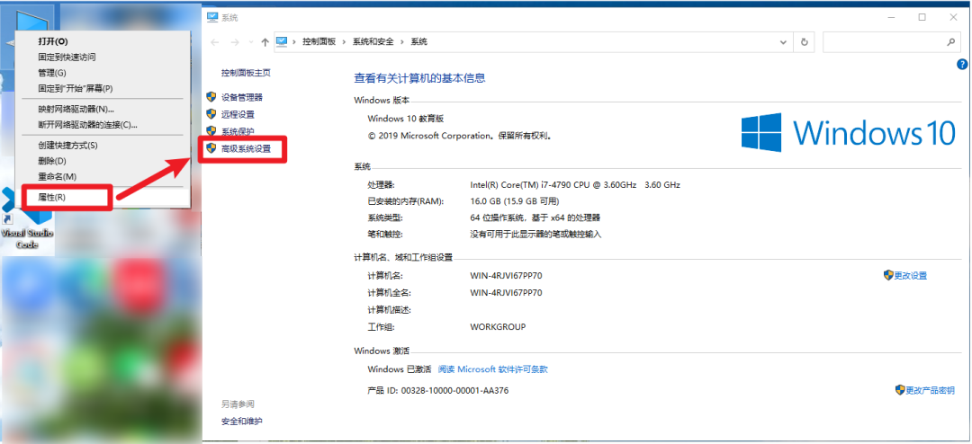
Task: Open 高级系统设置 link
Action: click(x=246, y=148)
